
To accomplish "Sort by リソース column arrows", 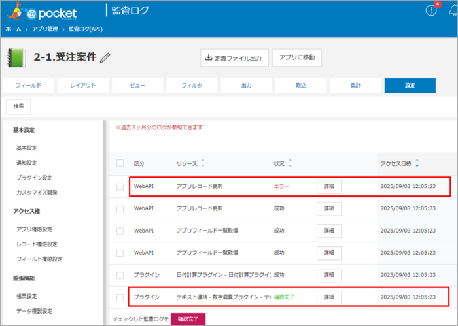I will (202, 163).
